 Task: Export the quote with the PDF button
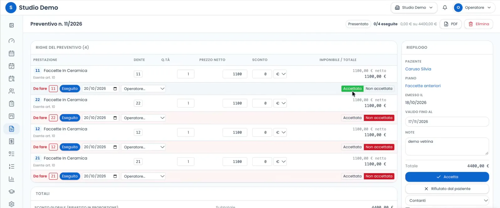451,24
